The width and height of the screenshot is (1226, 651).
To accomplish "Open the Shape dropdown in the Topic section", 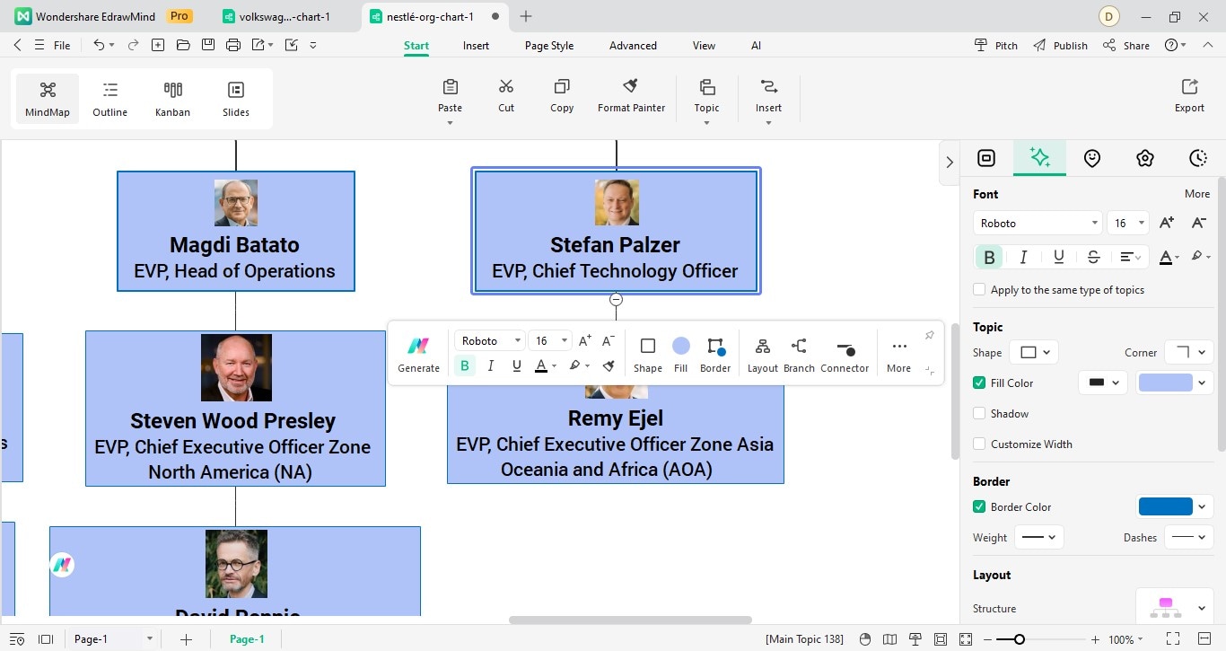I will (1035, 352).
